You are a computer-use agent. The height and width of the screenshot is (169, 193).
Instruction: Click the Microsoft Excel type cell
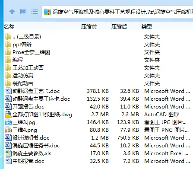[x=166, y=153]
